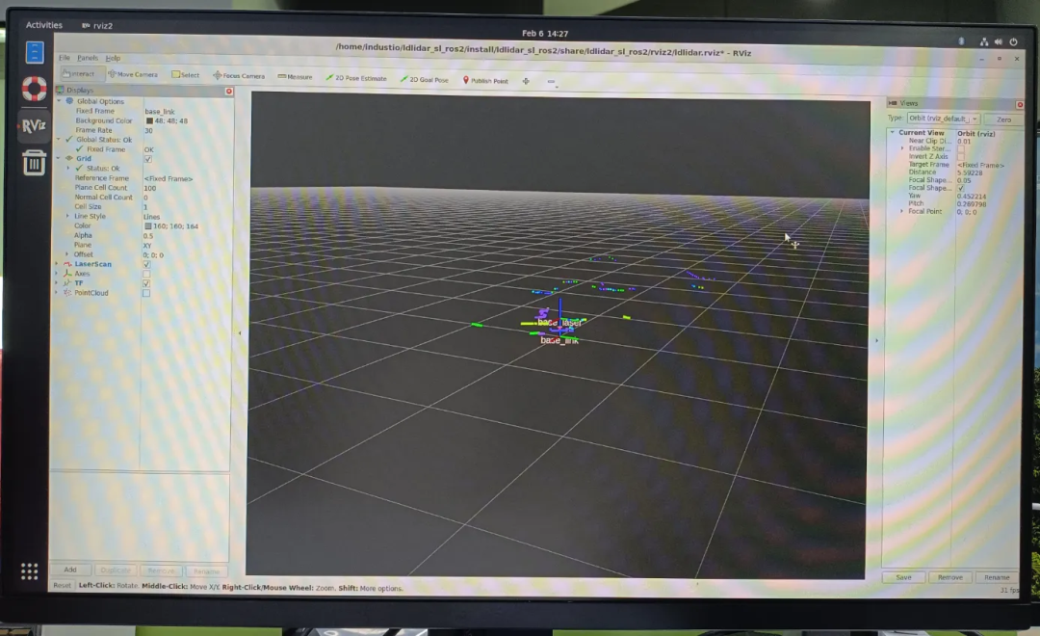The image size is (1040, 636).
Task: Disable the LaserScan display checkbox
Action: coord(146,264)
